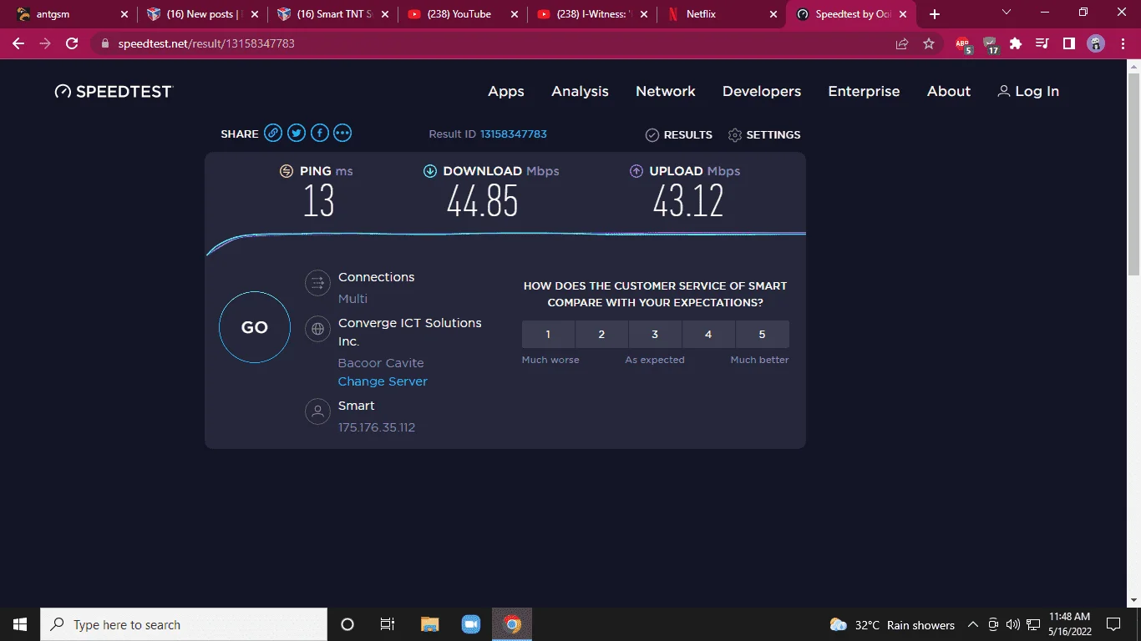
Task: Close the Speedtest by Ookla tab
Action: (x=903, y=14)
